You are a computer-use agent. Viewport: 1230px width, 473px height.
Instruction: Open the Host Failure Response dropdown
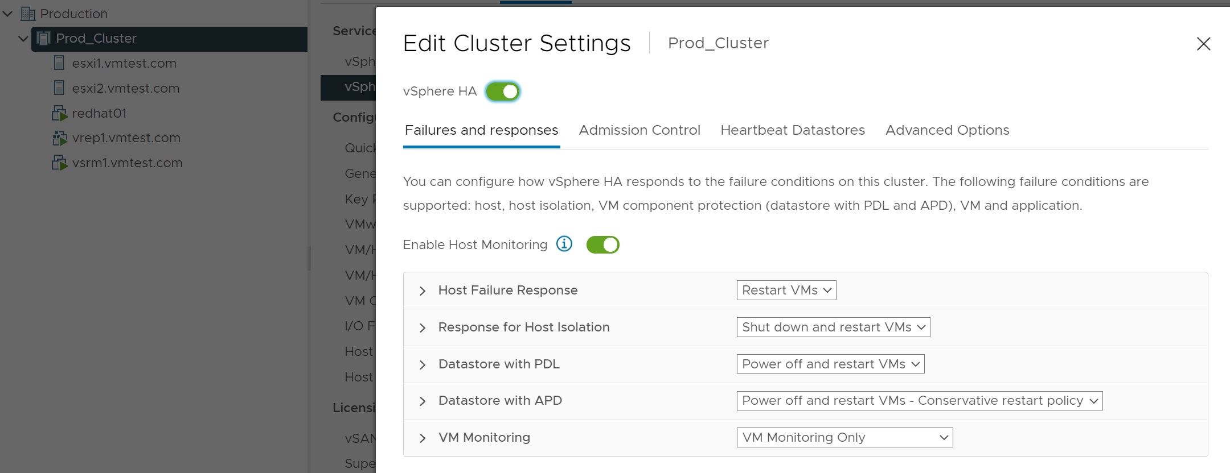point(786,291)
